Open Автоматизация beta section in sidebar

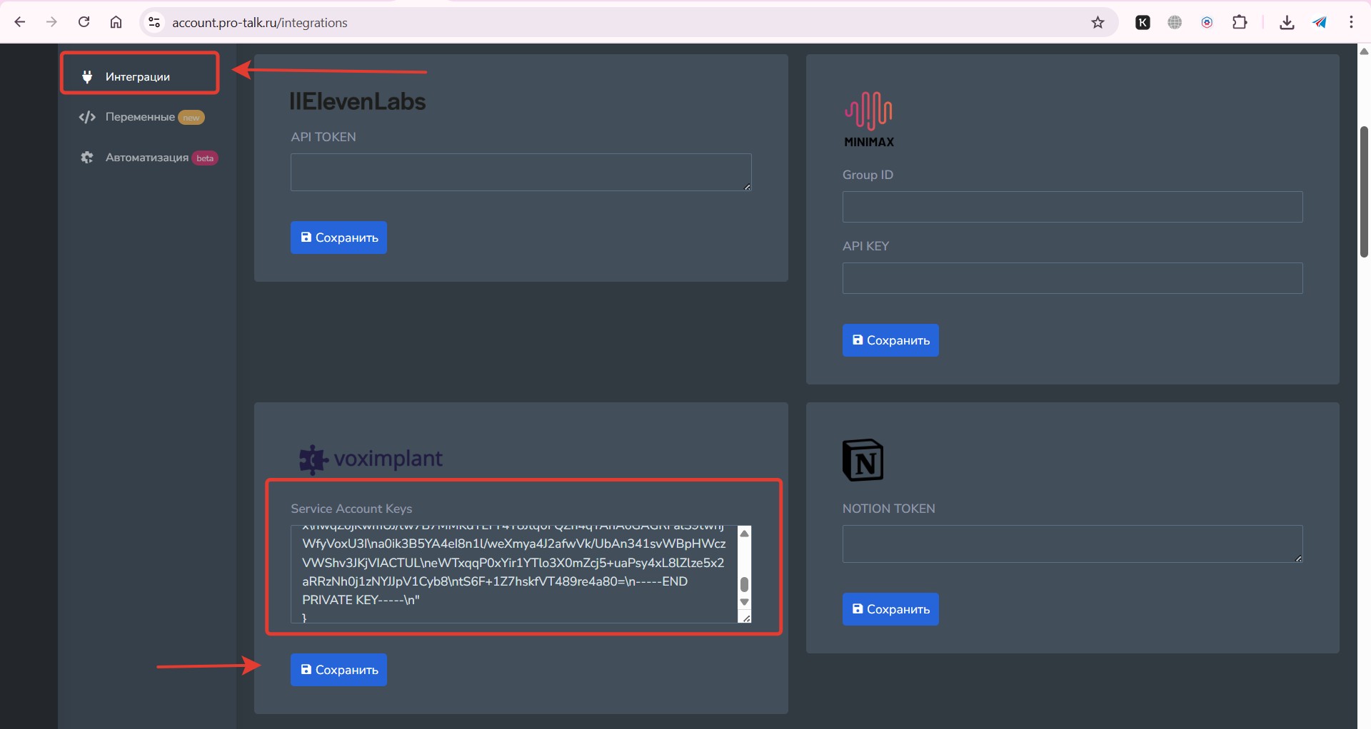click(x=147, y=158)
